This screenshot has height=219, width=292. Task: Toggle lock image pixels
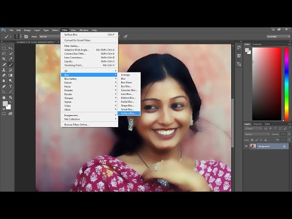pos(257,140)
